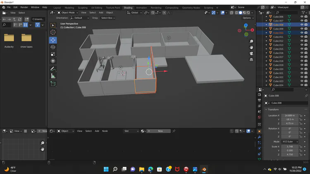The image size is (310, 174).
Task: Disable Cube.016 in renders camera icon
Action: (x=306, y=53)
